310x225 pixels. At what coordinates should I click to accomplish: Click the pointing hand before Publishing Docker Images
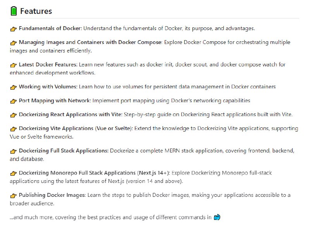coord(14,196)
